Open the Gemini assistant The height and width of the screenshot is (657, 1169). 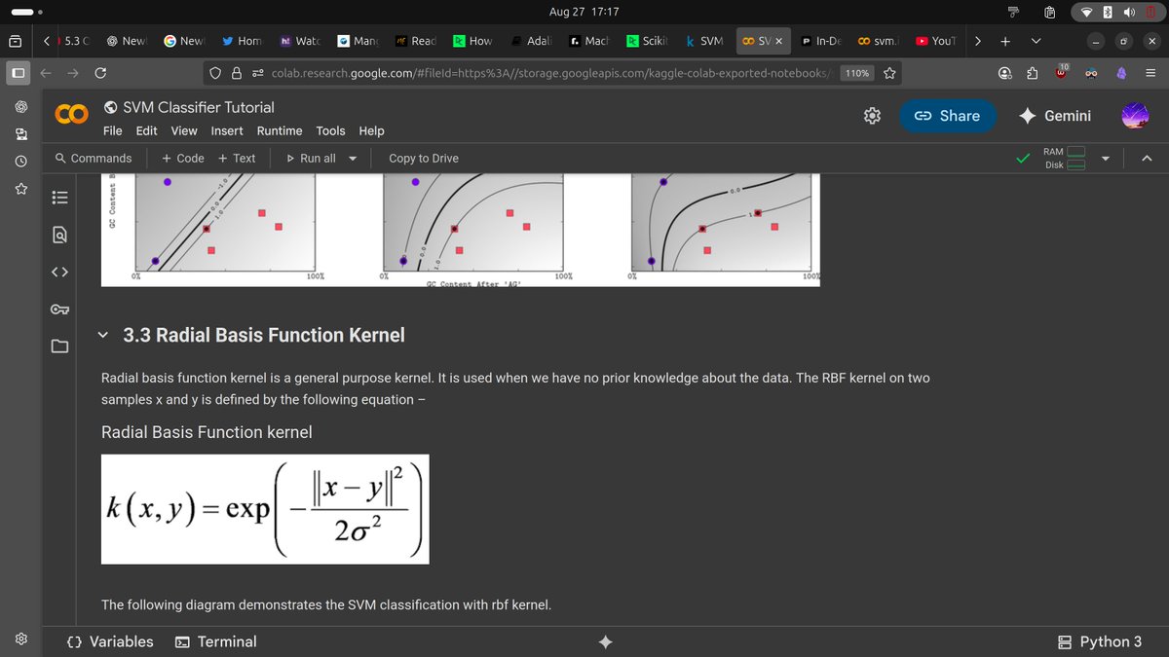(1056, 116)
